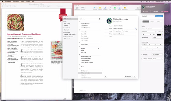Select the contact Apple GmbH

(x=84, y=26)
